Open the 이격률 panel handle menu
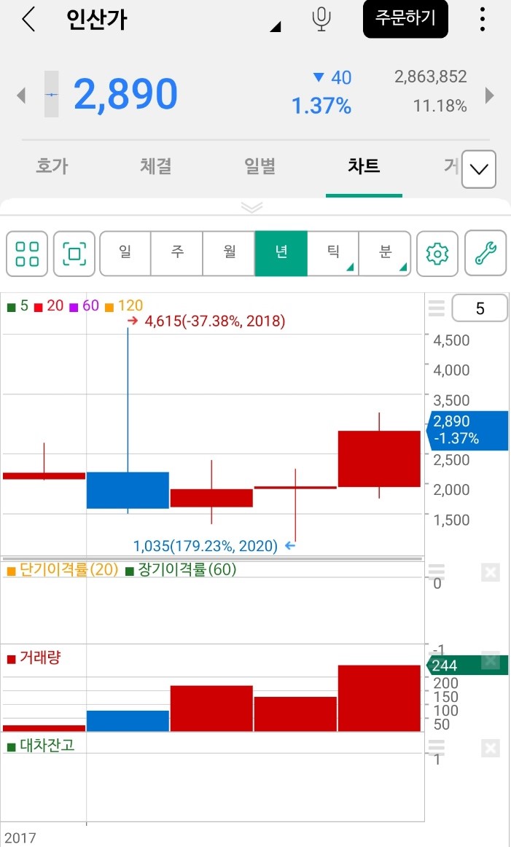The image size is (511, 847). click(x=437, y=572)
